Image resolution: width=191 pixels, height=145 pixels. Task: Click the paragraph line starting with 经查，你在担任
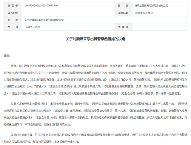click(x=99, y=66)
